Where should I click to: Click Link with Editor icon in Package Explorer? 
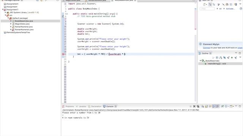[41, 0]
